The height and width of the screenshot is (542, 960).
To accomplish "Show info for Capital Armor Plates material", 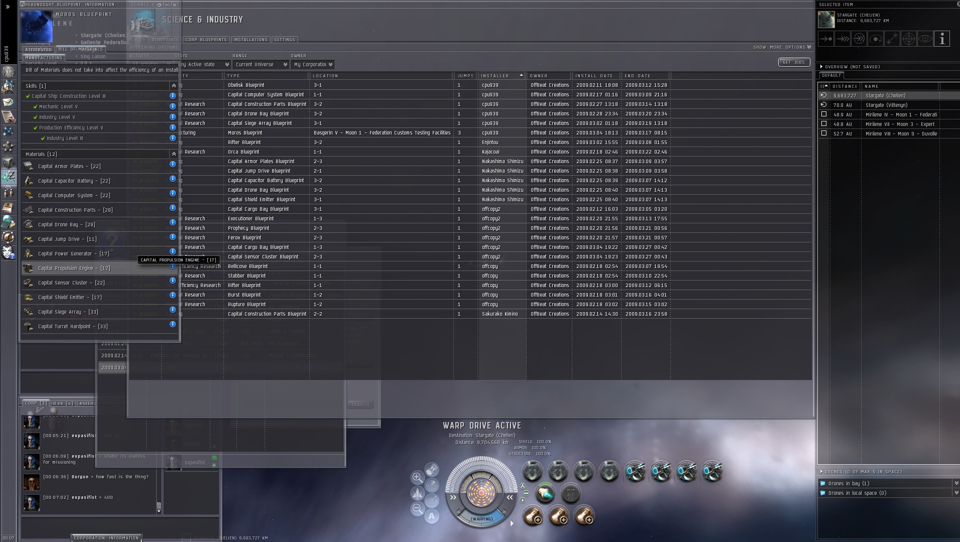I will point(173,164).
